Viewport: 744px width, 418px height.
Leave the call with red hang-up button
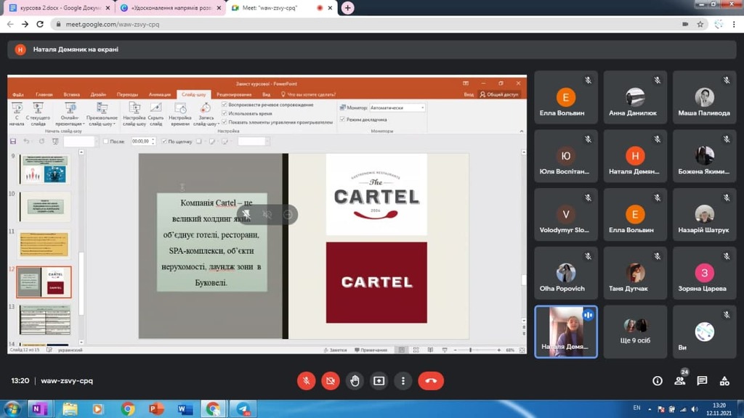click(431, 380)
